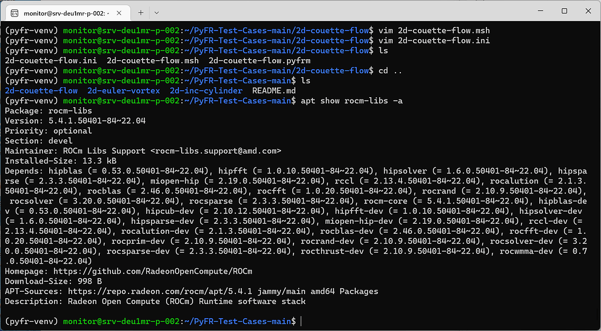Minimize the terminal window

click(536, 11)
